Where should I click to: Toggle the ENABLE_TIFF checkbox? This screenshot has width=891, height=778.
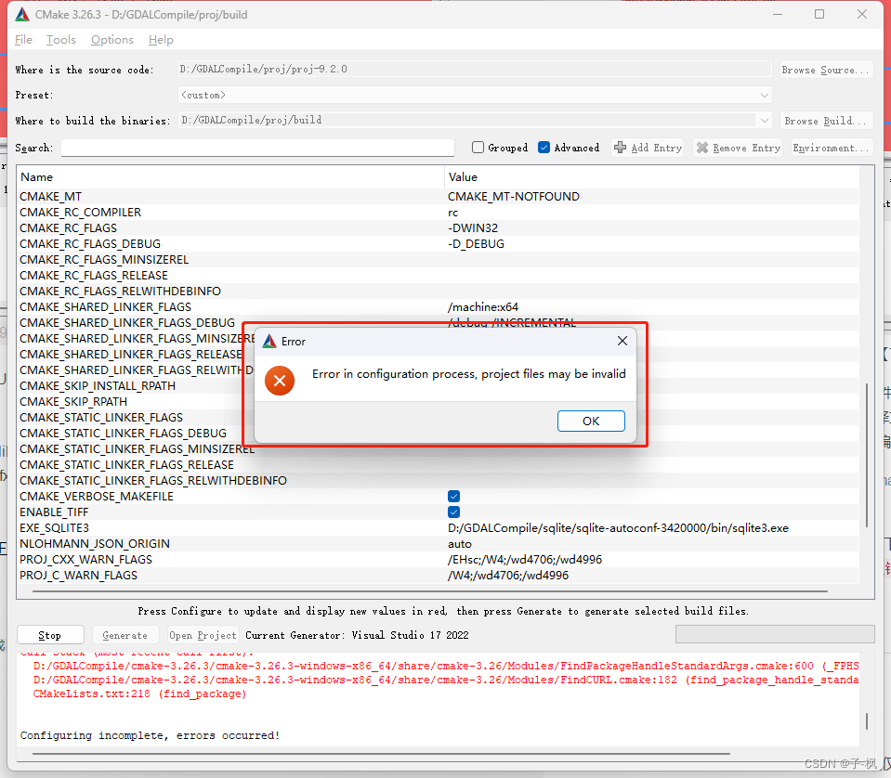pos(452,512)
